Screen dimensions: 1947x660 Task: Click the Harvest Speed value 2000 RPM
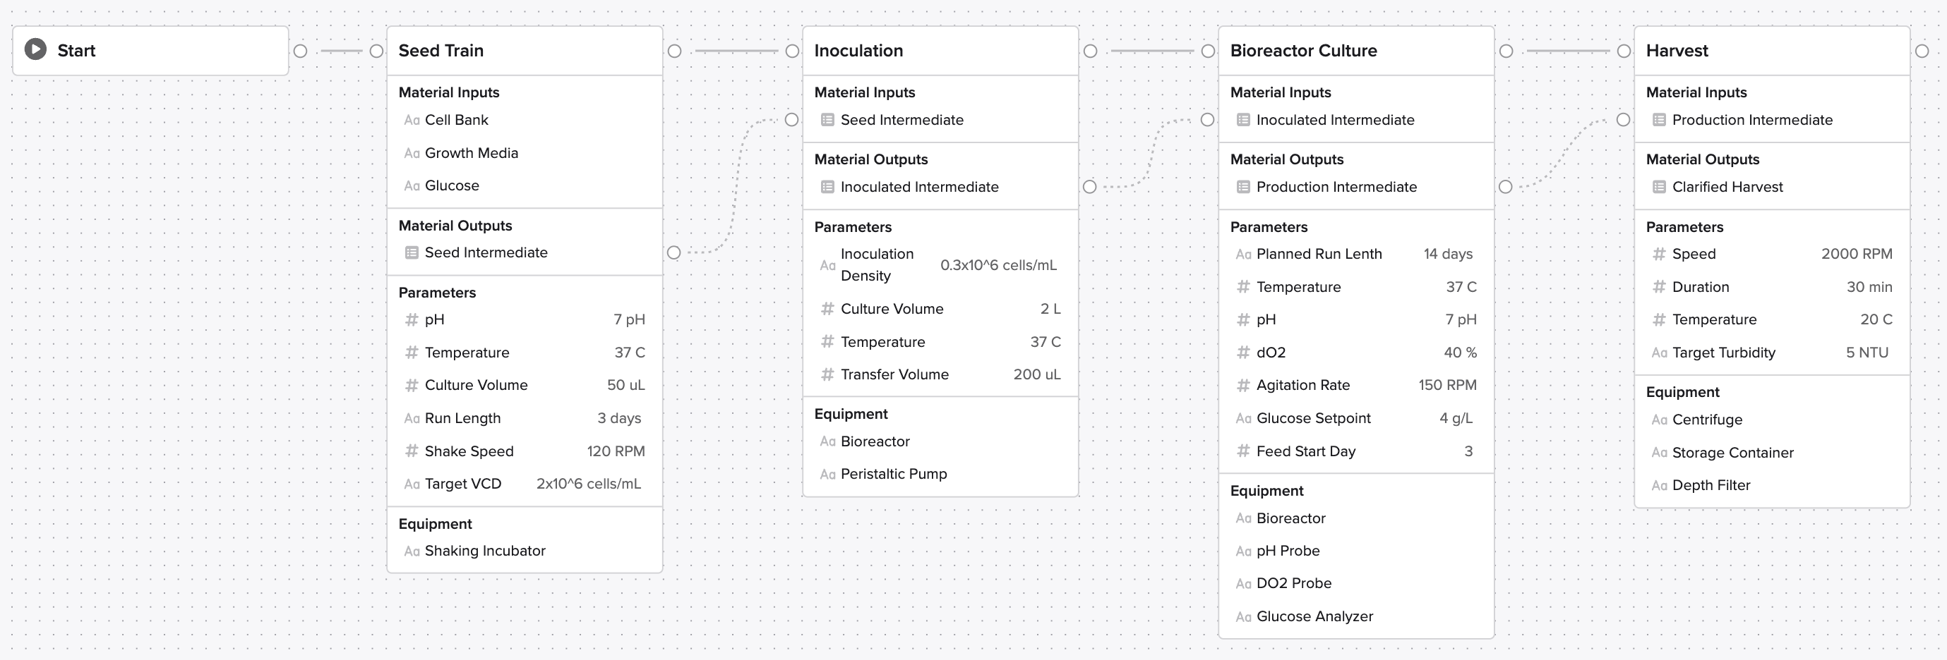(x=1857, y=255)
